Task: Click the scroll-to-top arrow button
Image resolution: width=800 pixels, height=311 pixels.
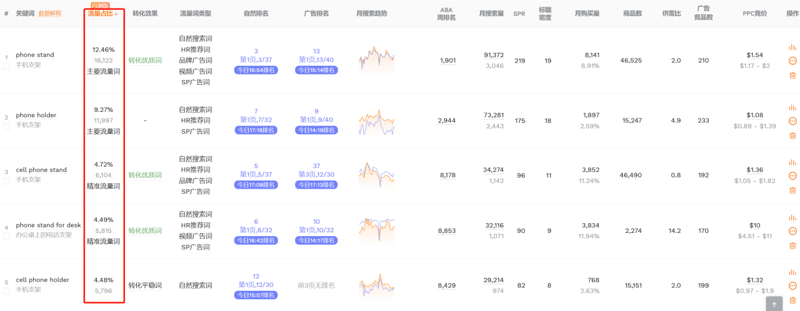Action: click(774, 304)
